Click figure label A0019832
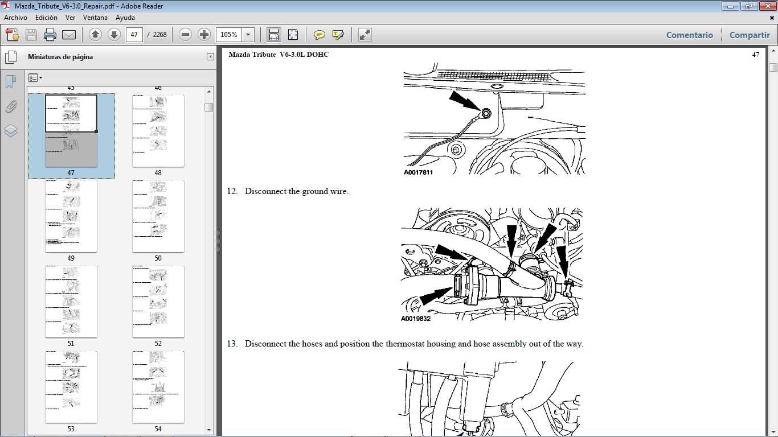 point(416,319)
